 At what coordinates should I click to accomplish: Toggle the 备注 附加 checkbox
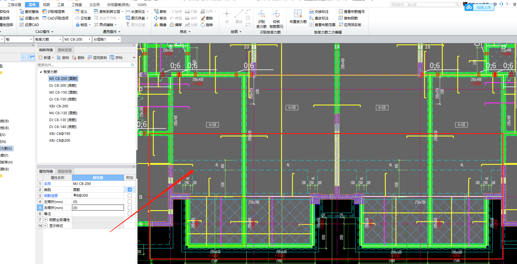(x=130, y=214)
